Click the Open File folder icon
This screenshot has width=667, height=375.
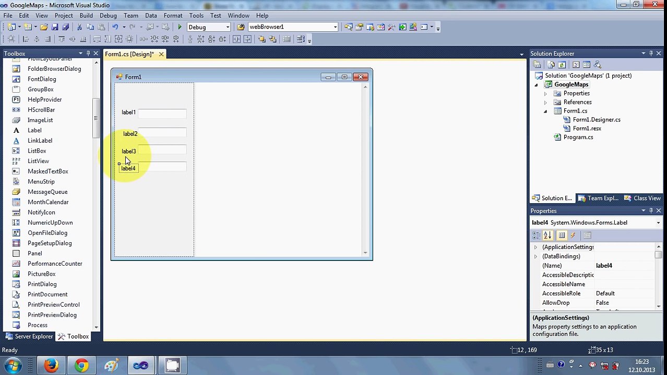44,27
